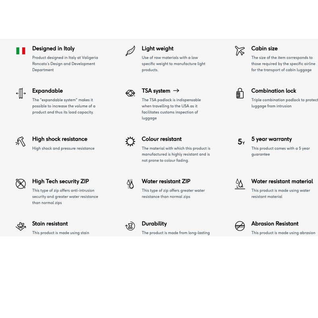The height and width of the screenshot is (318, 318).
Task: Open the TSA system arrow link
Action: (176, 91)
